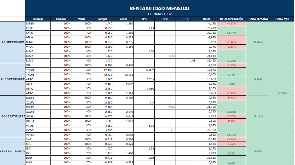The image size is (295, 165).
Task: Click the 23,15% weekly total cell
Action: [258, 116]
